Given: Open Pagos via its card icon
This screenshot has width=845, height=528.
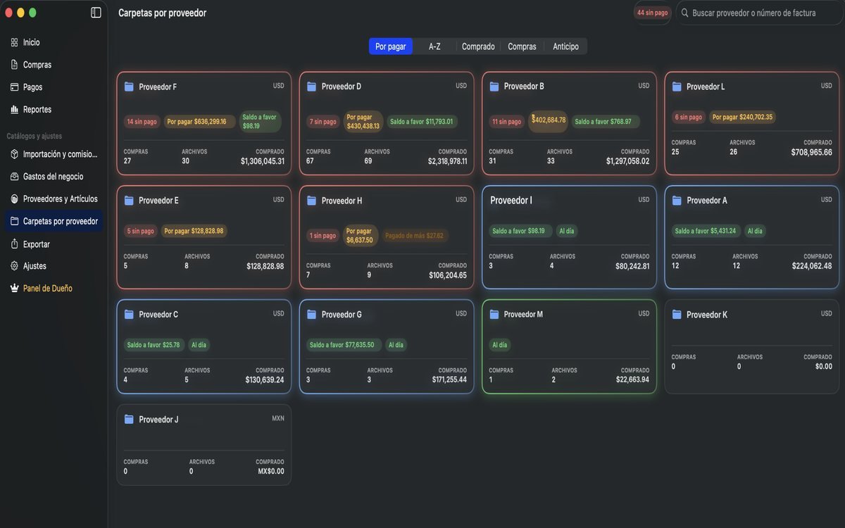Looking at the screenshot, I should tap(14, 87).
